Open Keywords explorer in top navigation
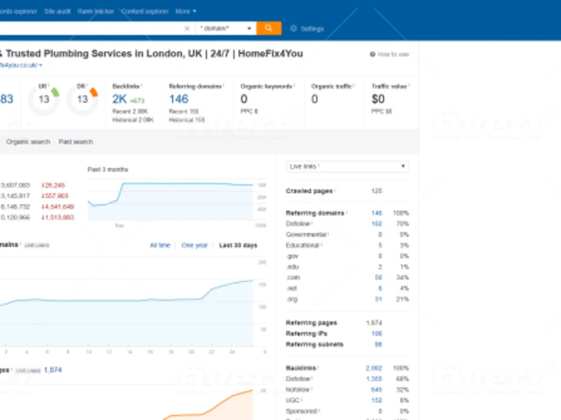 pyautogui.click(x=19, y=11)
